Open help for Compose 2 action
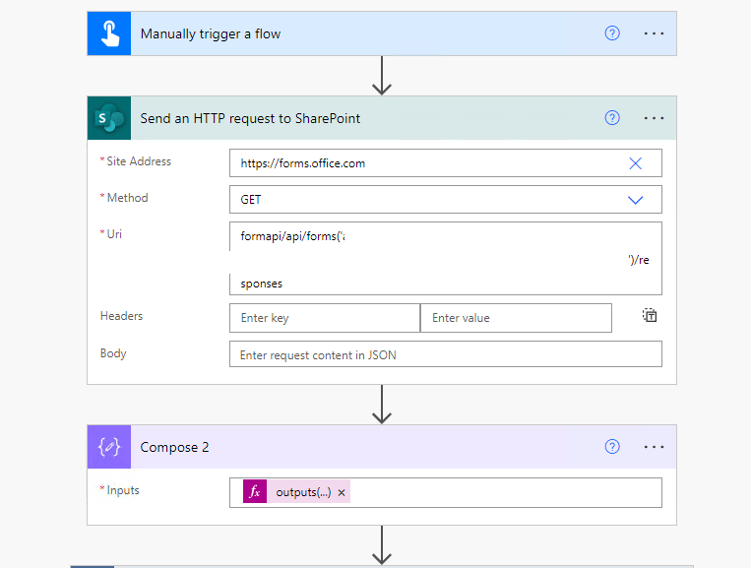Viewport: 751px width, 568px height. (612, 447)
